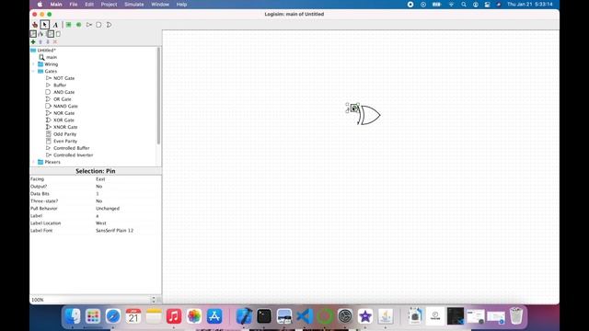Viewport: 589px width, 331px height.
Task: Expand the Plexers folder
Action: [x=33, y=162]
